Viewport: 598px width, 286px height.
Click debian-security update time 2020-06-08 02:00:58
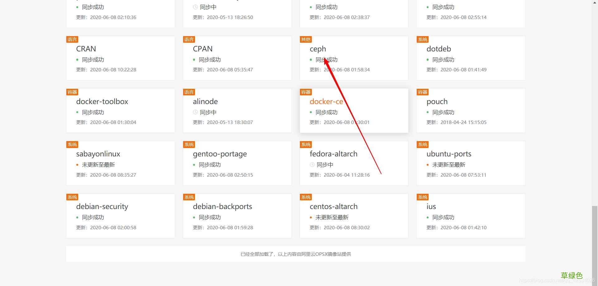pyautogui.click(x=113, y=228)
